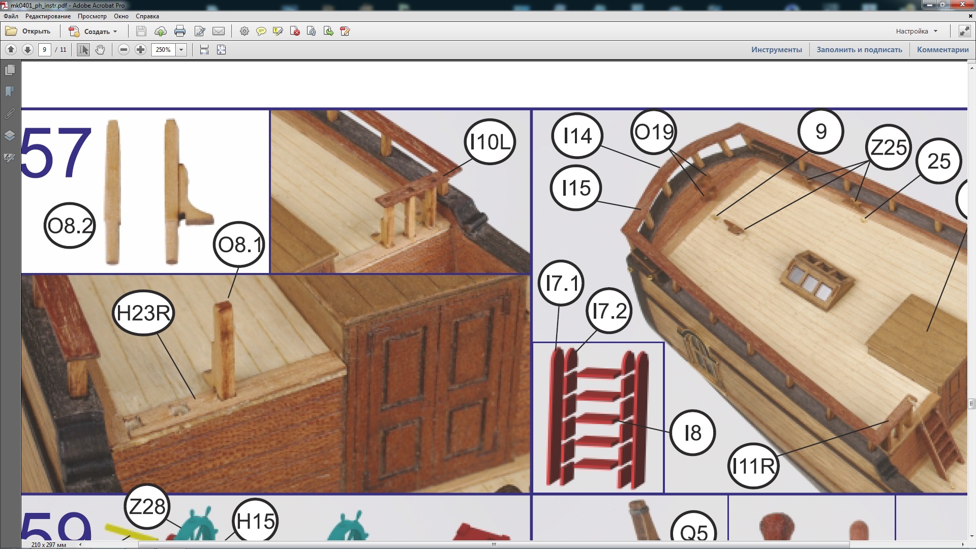Open the Окно menu
This screenshot has height=549, width=976.
coord(121,16)
